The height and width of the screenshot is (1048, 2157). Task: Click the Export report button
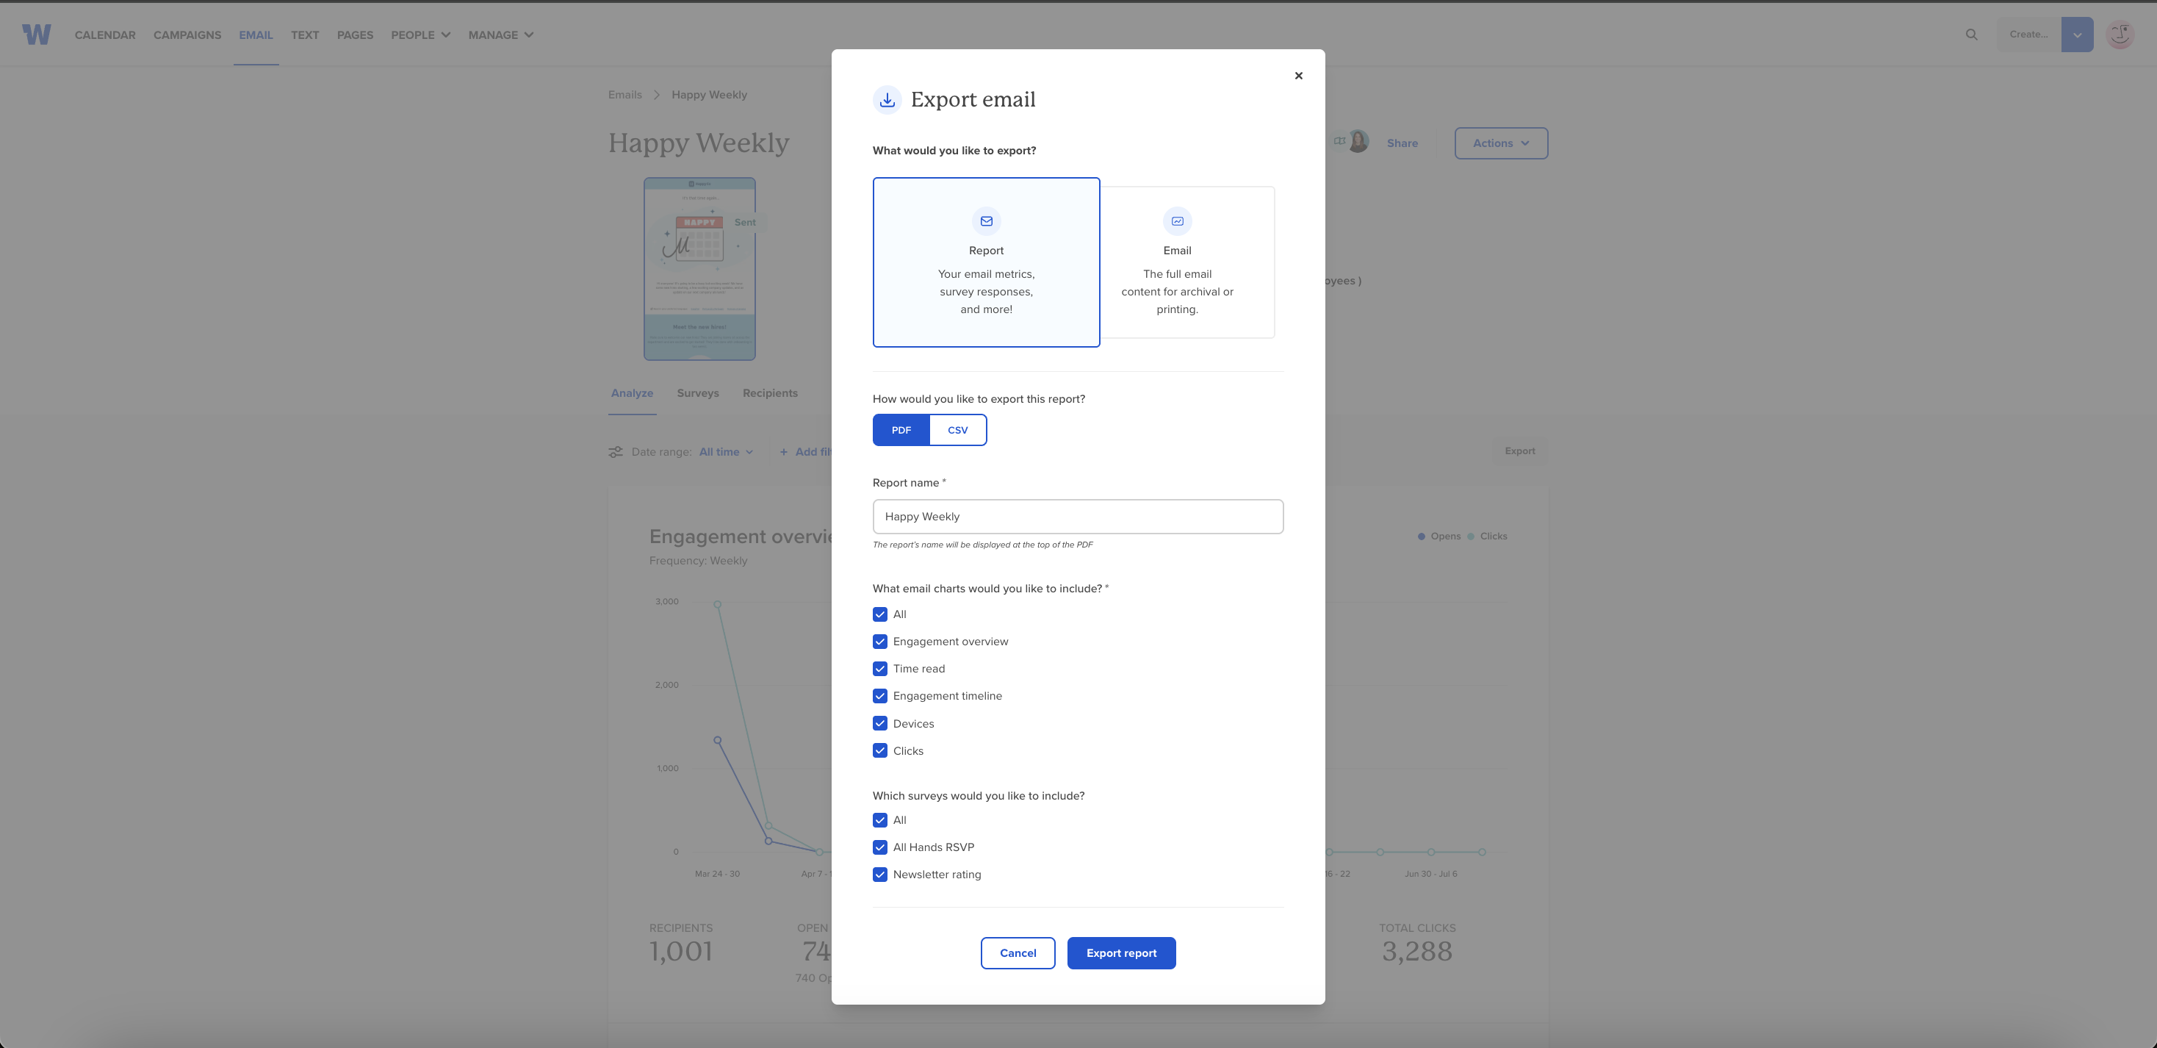pyautogui.click(x=1121, y=953)
